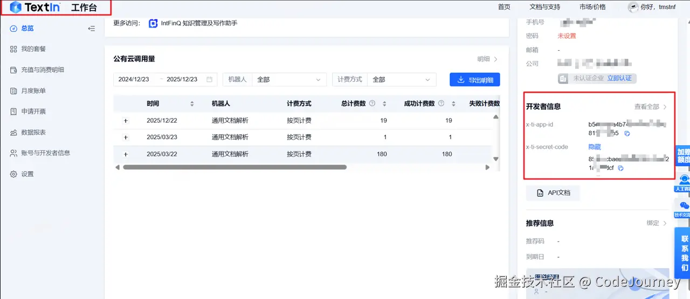Viewport: 690px width, 299px height.
Task: Sort table by 成功计费数 column
Action: click(453, 103)
